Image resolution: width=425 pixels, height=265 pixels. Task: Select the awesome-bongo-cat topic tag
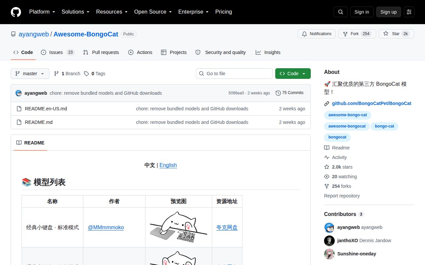(x=348, y=115)
